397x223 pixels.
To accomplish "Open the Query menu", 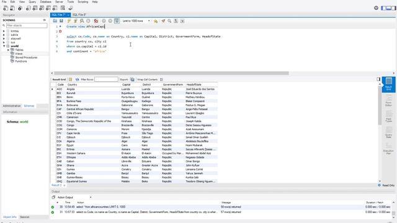I will 32,2.
